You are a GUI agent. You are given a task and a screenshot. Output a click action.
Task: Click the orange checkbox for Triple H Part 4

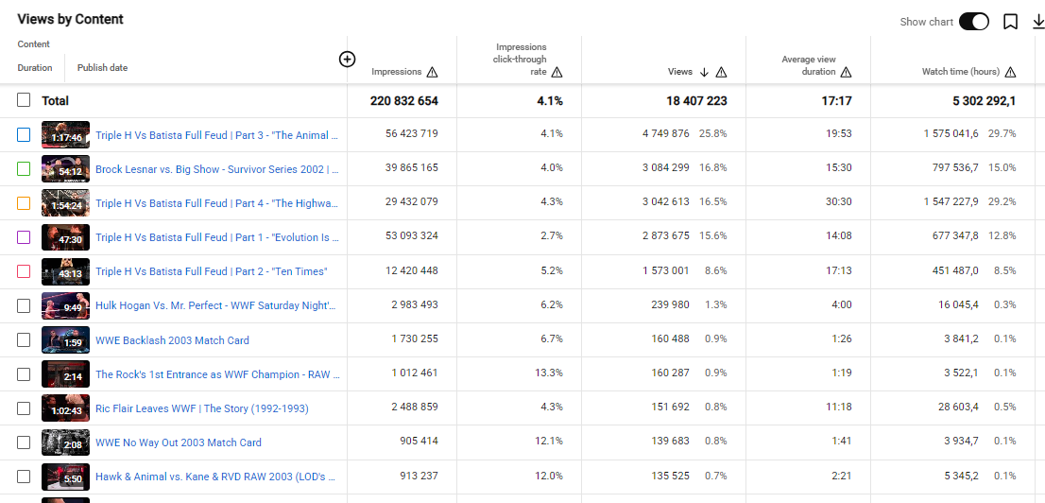tap(24, 202)
